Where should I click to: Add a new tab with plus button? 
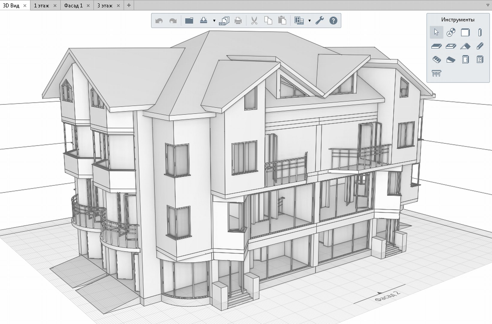(129, 5)
